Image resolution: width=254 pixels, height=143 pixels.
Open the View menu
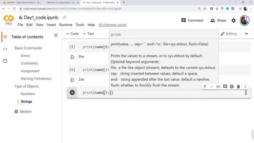click(40, 25)
